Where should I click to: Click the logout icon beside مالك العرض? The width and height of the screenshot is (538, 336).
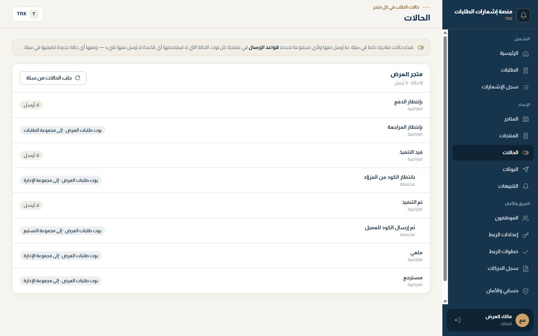(x=457, y=320)
